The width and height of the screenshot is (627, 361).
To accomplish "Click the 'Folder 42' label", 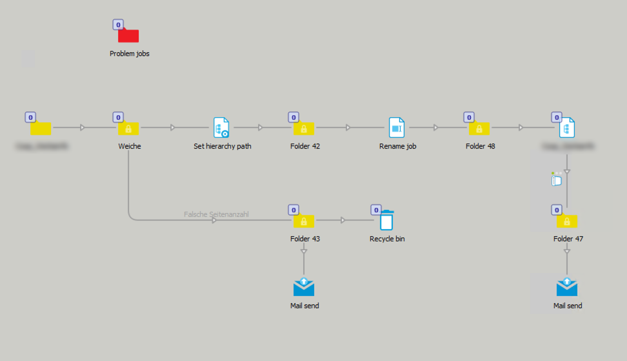I will [305, 146].
